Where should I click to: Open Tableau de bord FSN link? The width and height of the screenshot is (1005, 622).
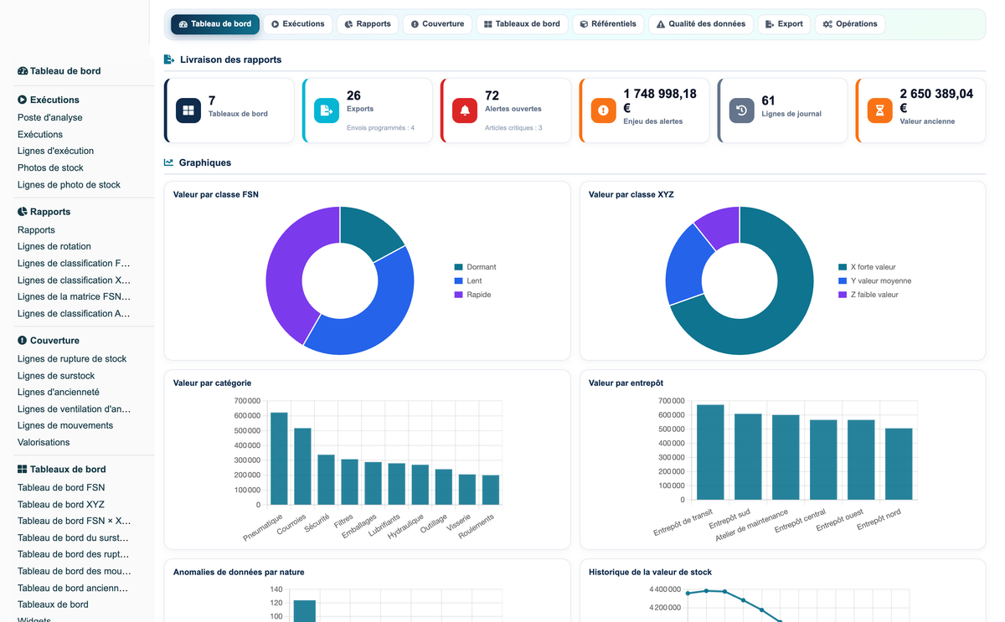pos(61,488)
